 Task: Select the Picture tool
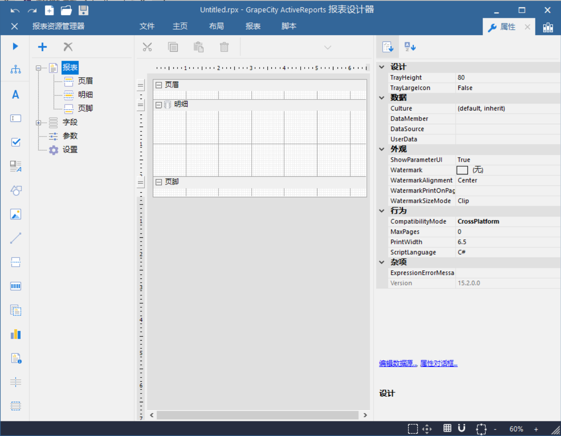(x=16, y=214)
